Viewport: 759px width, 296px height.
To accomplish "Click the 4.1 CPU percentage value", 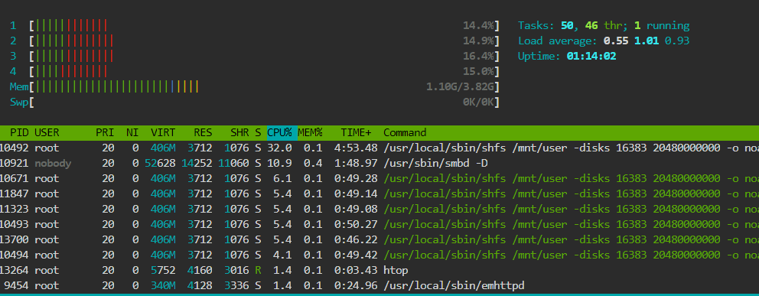I will (282, 255).
